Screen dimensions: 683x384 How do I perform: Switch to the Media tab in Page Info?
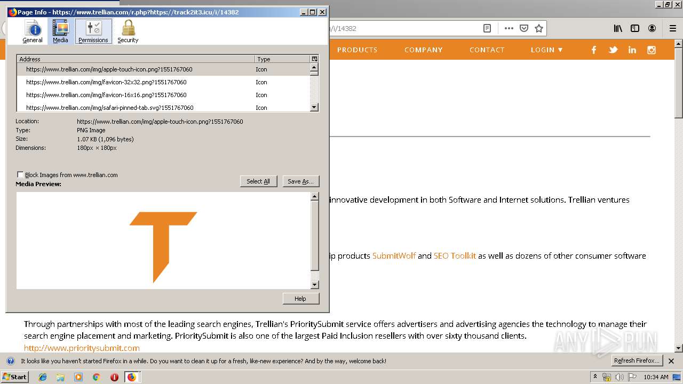[x=60, y=31]
